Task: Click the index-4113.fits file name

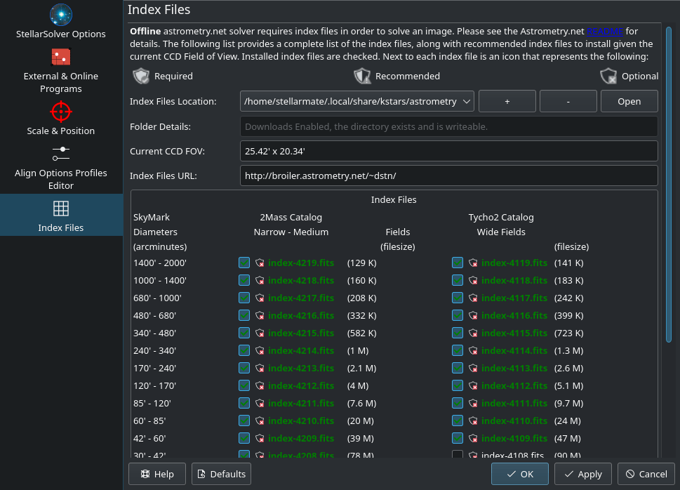Action: tap(514, 368)
